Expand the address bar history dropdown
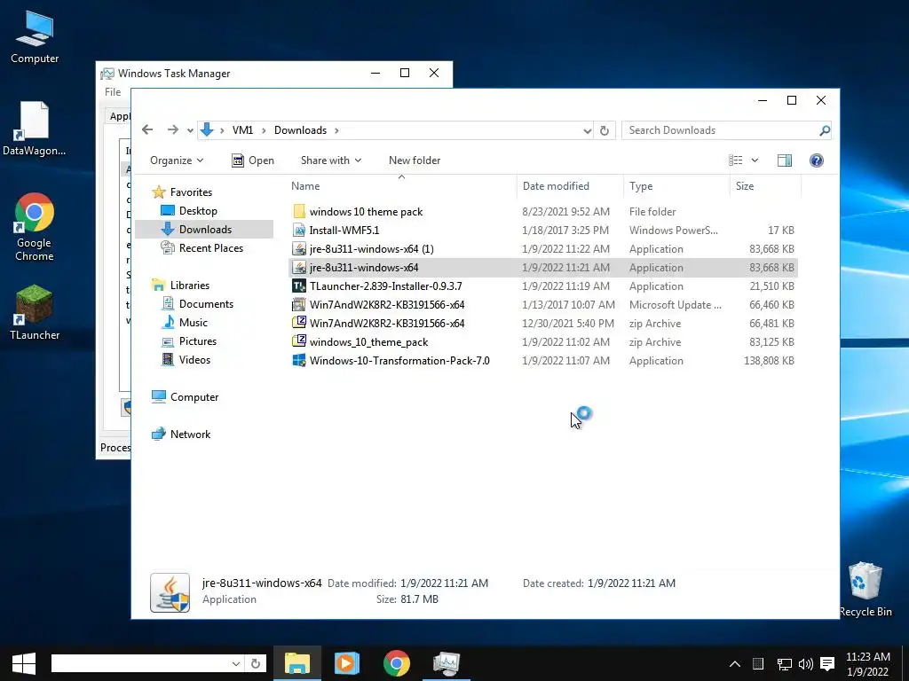This screenshot has width=909, height=681. click(x=587, y=131)
